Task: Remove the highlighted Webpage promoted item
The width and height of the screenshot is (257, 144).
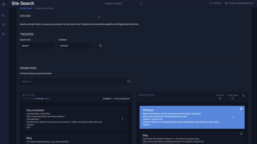Action: (241, 109)
